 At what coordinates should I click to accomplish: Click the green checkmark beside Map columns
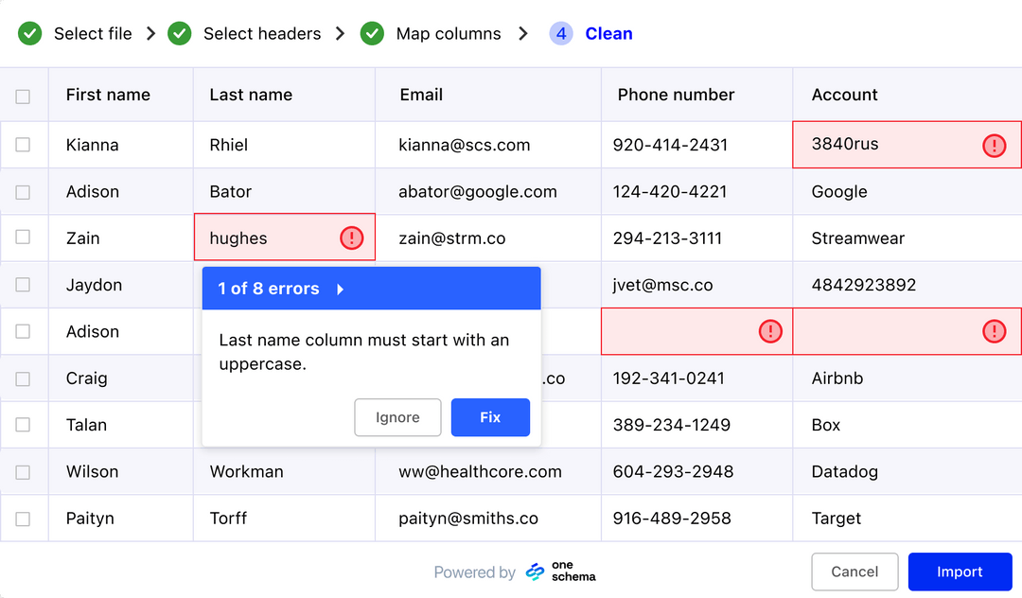(372, 33)
